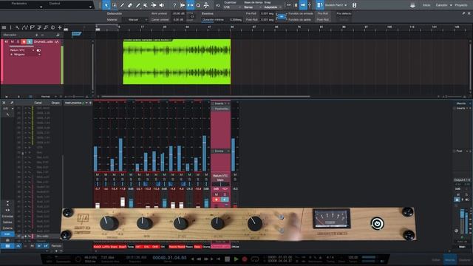Screen dimensions: 473x266
Task: Start playback with the Play button
Action: click(236, 259)
